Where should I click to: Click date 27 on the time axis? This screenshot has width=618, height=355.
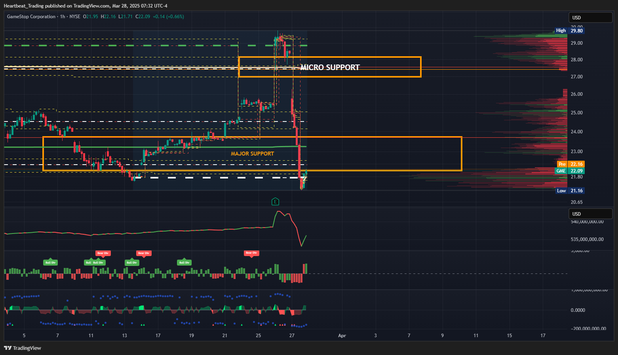pos(292,336)
